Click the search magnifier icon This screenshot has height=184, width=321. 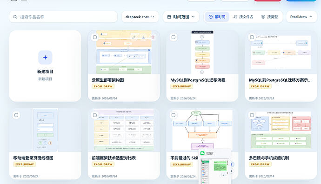coord(15,17)
